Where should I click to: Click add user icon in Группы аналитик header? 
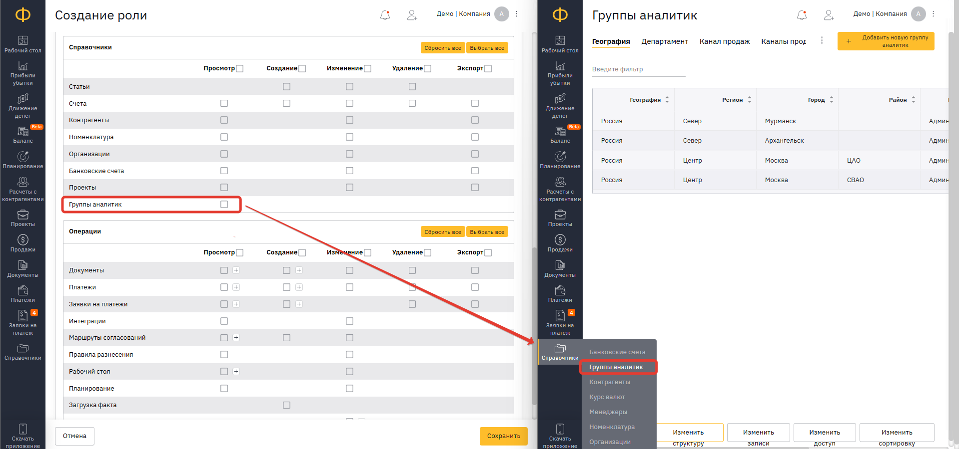tap(829, 15)
